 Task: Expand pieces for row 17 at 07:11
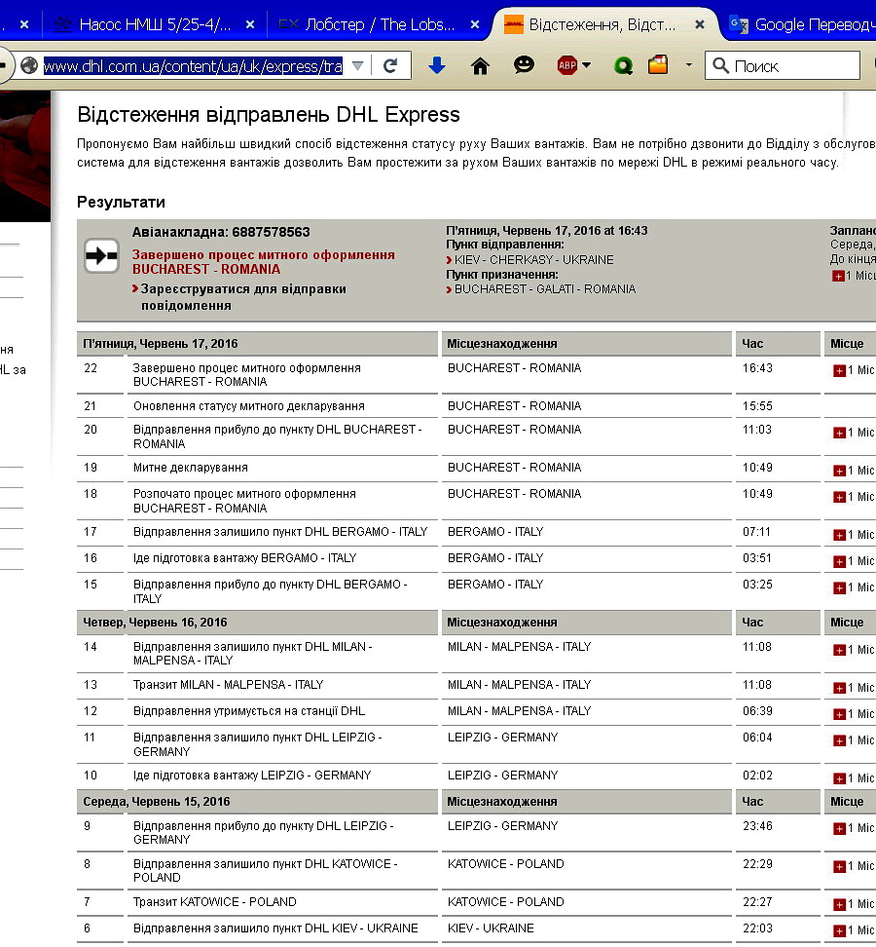coord(839,535)
